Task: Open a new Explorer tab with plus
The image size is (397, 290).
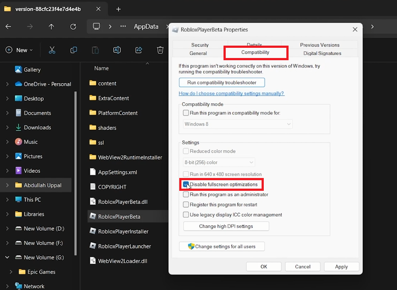Action: pyautogui.click(x=118, y=9)
